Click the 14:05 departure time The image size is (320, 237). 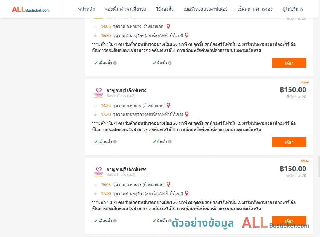106,27
